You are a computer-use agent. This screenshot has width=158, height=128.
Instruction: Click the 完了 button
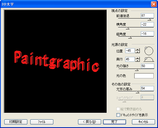coord(115,122)
